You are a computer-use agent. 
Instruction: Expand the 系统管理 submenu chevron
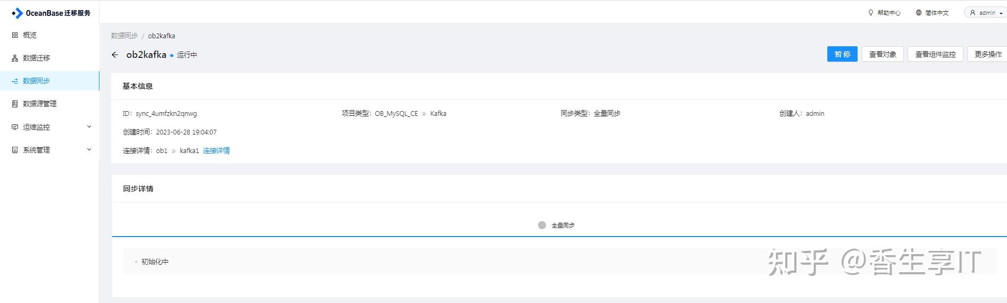89,150
